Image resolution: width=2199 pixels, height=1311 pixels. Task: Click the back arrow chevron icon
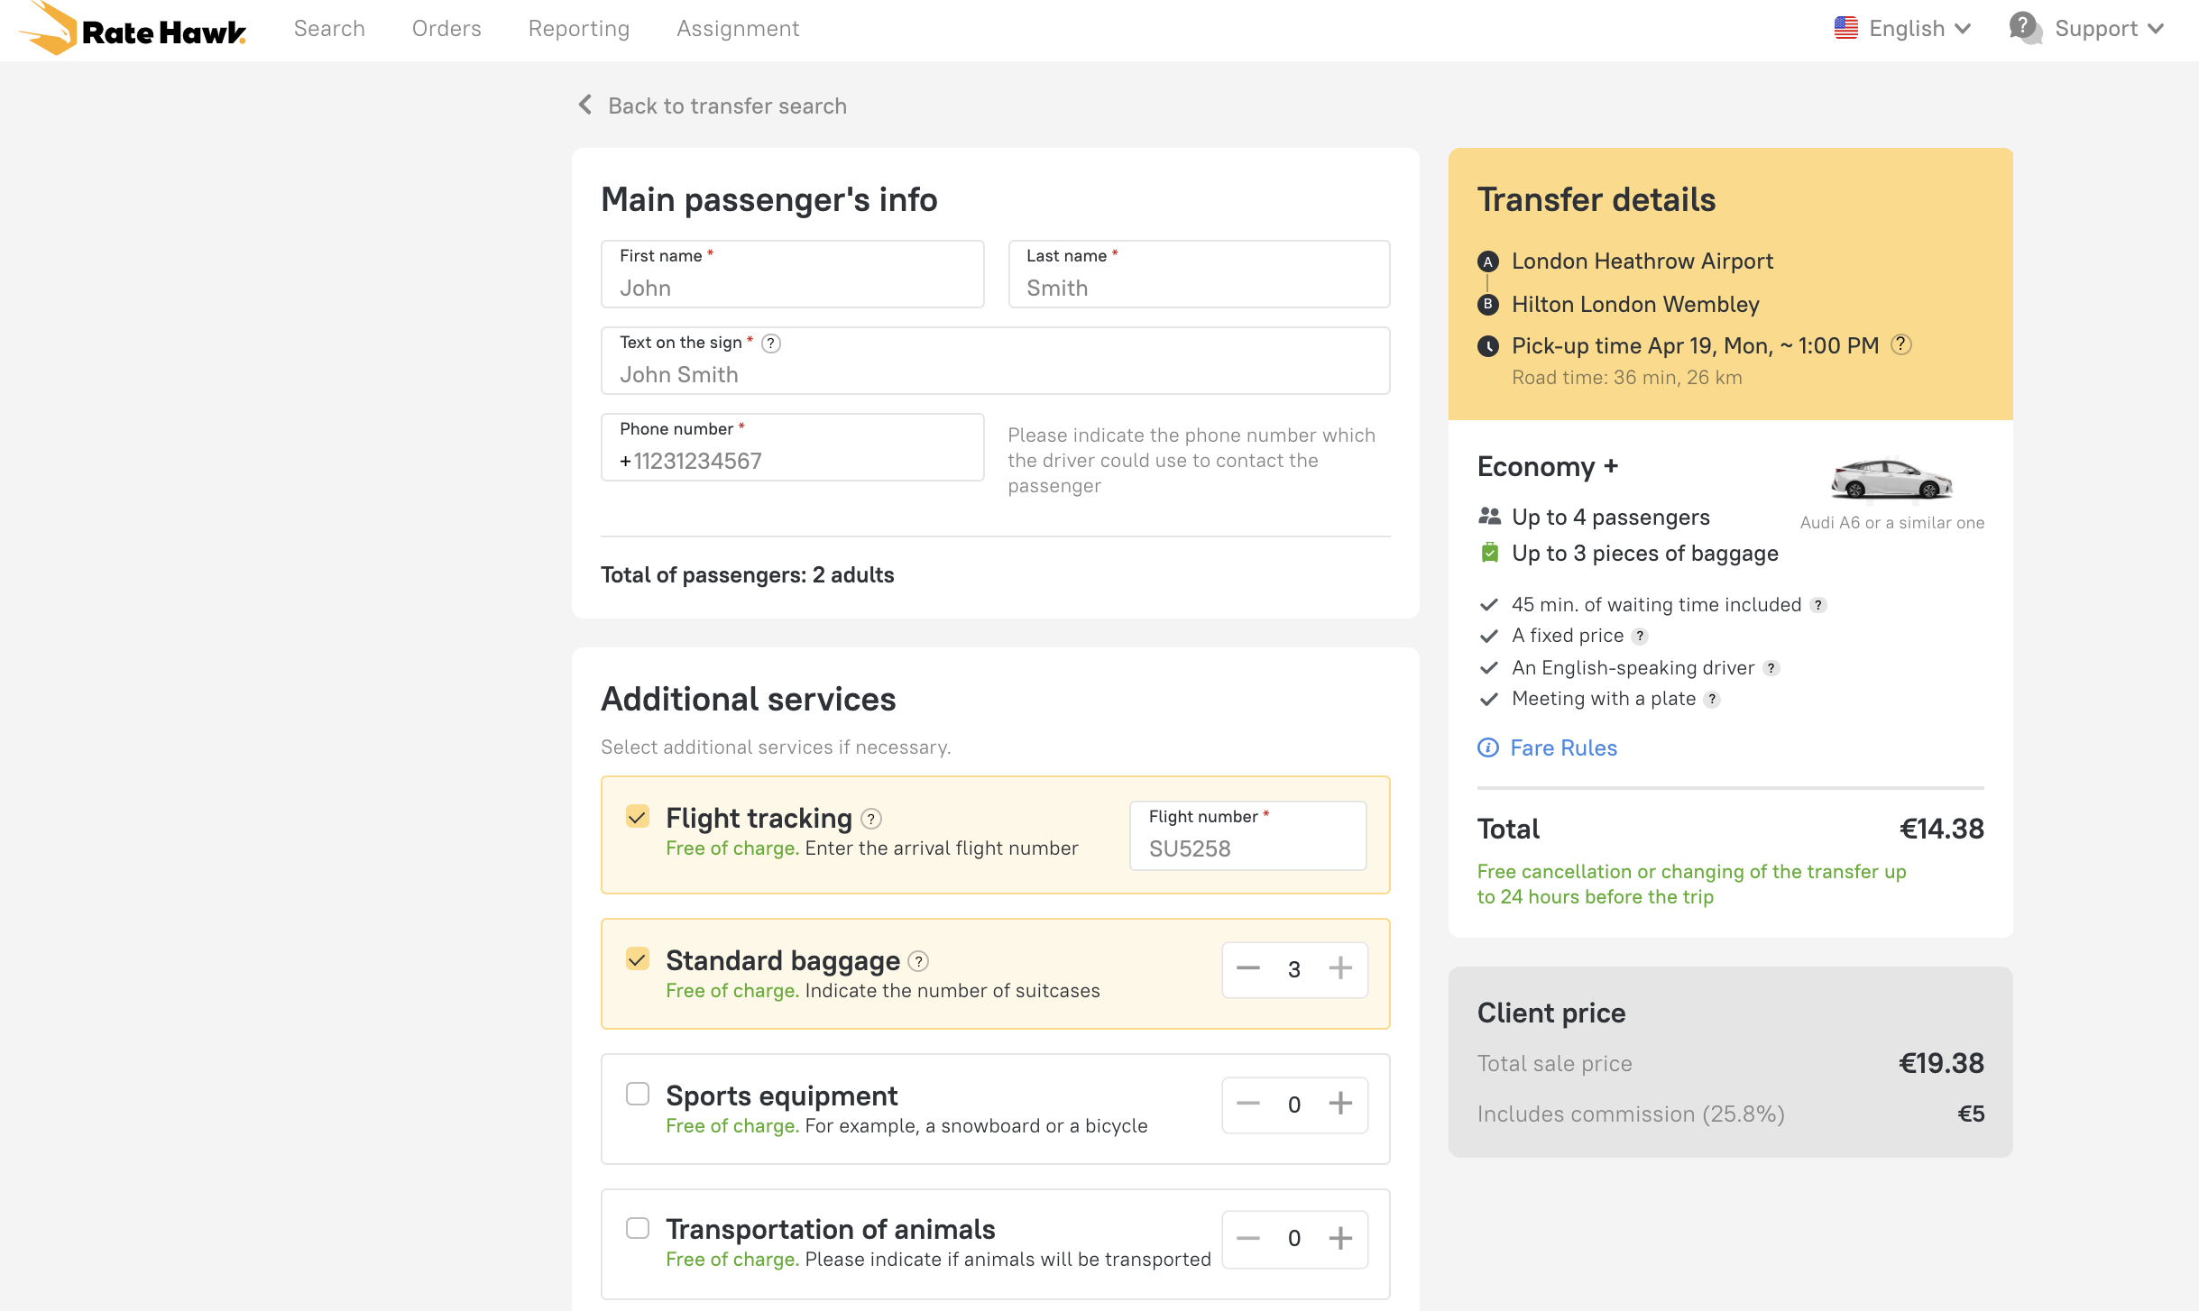[585, 105]
